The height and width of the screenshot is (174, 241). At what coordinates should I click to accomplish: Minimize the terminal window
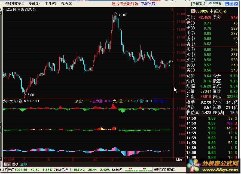point(227,4)
